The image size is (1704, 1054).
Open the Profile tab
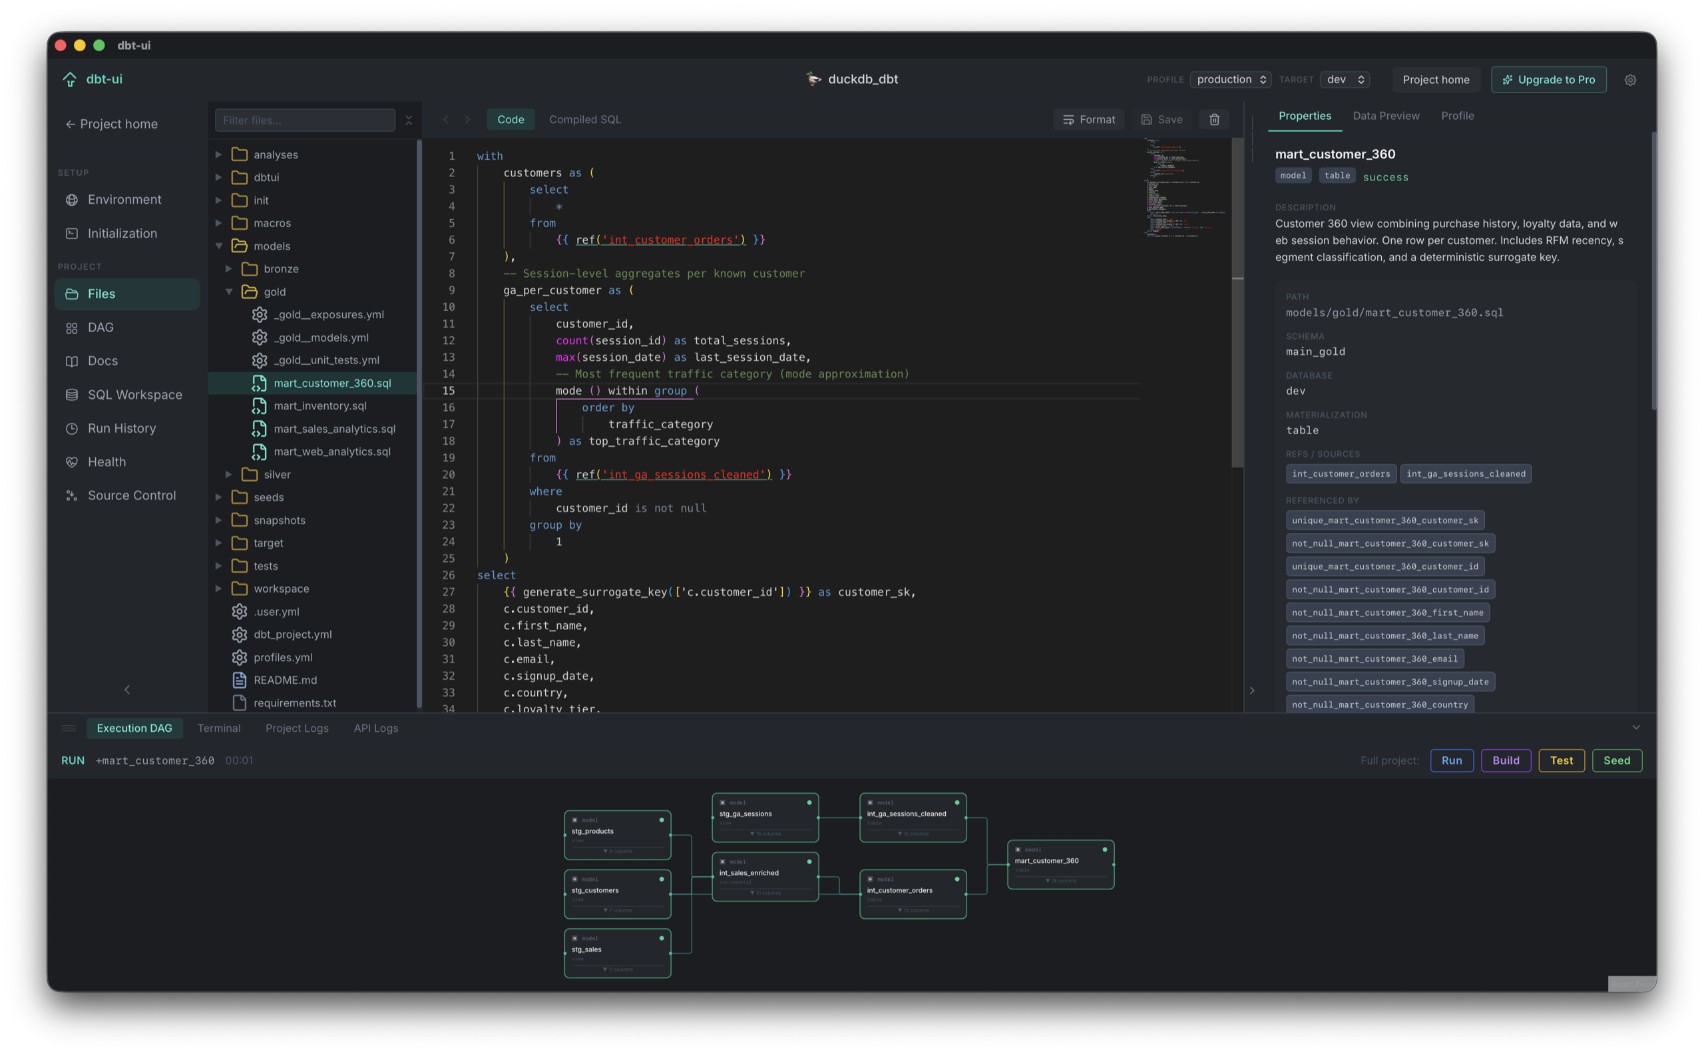(1457, 116)
